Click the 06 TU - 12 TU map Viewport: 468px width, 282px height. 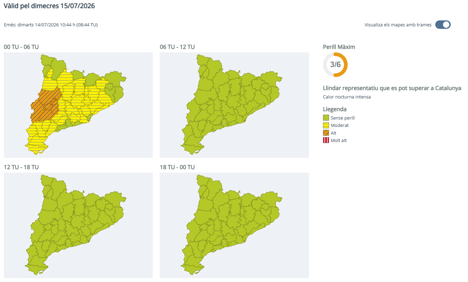(234, 105)
